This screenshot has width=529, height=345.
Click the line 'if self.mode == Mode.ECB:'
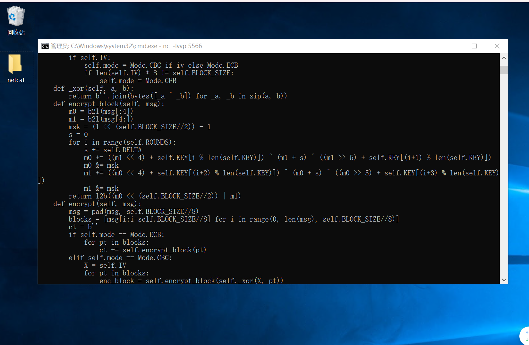point(116,235)
